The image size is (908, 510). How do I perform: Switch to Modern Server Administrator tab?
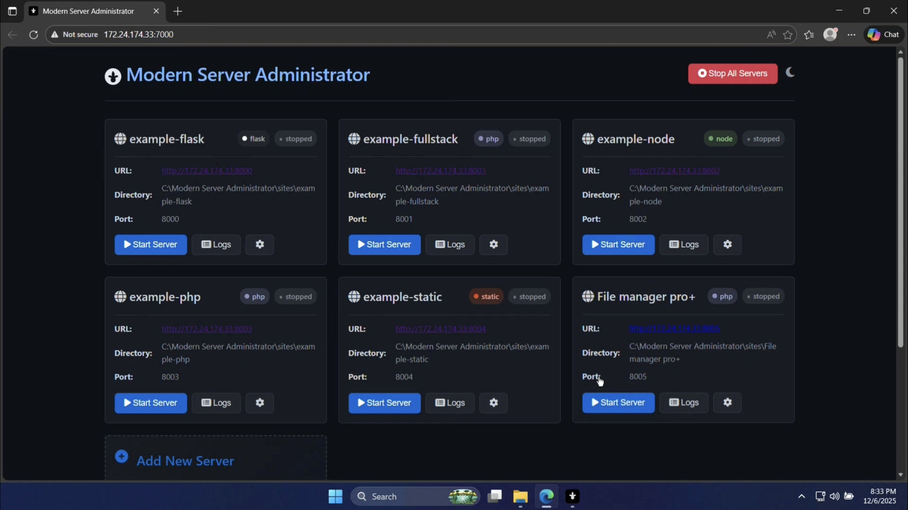(x=88, y=11)
